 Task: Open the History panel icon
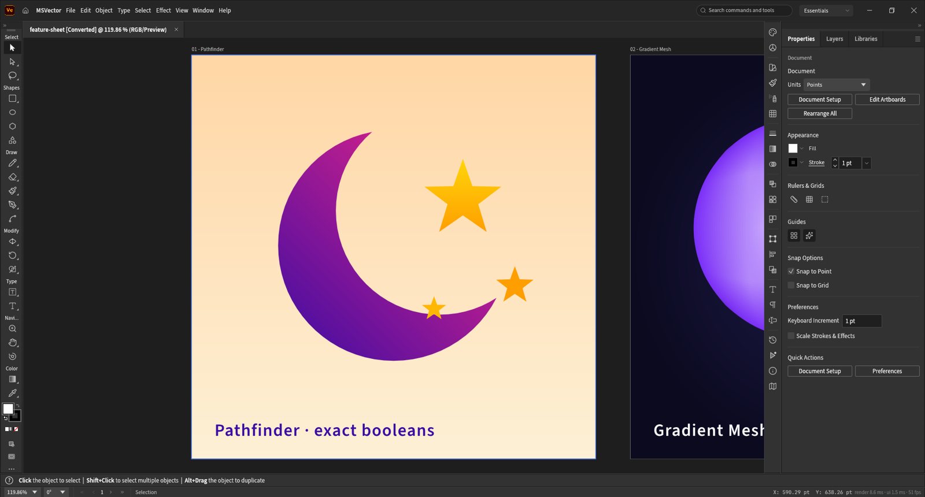tap(772, 340)
